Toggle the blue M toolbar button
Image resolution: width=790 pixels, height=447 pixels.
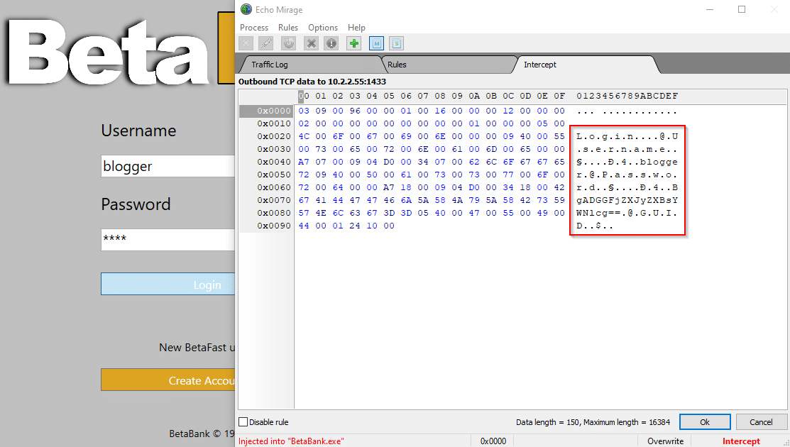[376, 43]
